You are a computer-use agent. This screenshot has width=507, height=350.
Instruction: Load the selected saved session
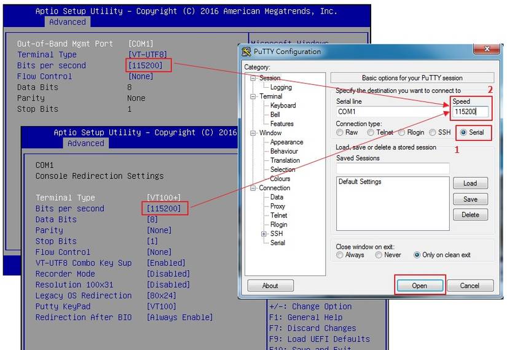click(x=470, y=183)
